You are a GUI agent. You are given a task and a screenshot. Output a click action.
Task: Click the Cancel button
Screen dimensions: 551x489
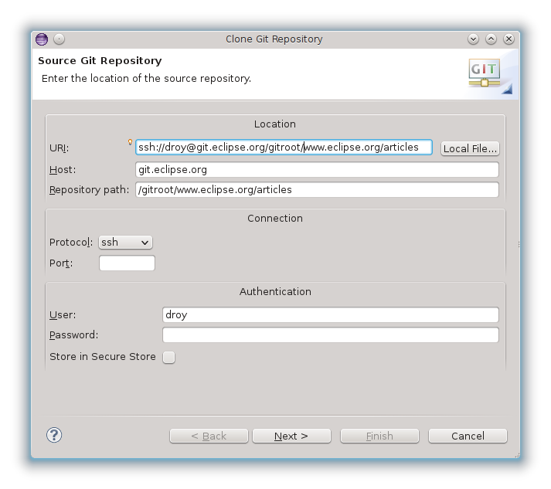(468, 436)
